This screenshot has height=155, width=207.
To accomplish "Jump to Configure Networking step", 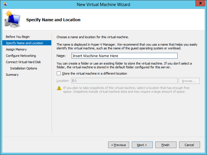I will point(21,56).
